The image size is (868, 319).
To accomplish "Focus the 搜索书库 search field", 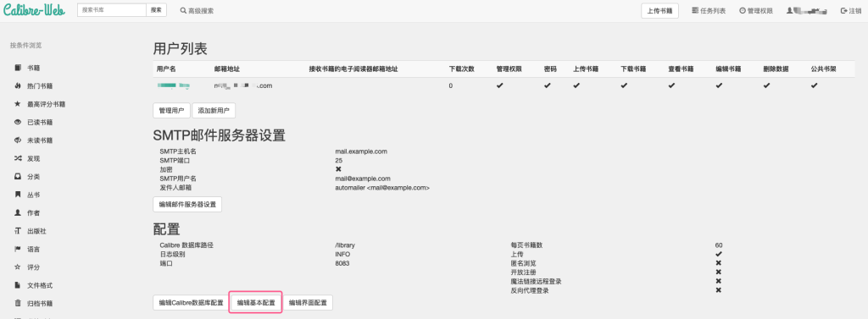I will 112,10.
